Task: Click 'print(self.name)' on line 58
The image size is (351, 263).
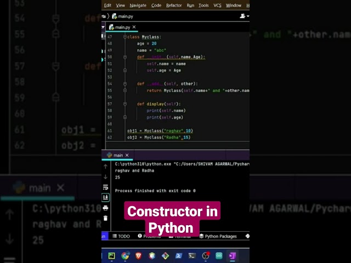Action: point(166,111)
